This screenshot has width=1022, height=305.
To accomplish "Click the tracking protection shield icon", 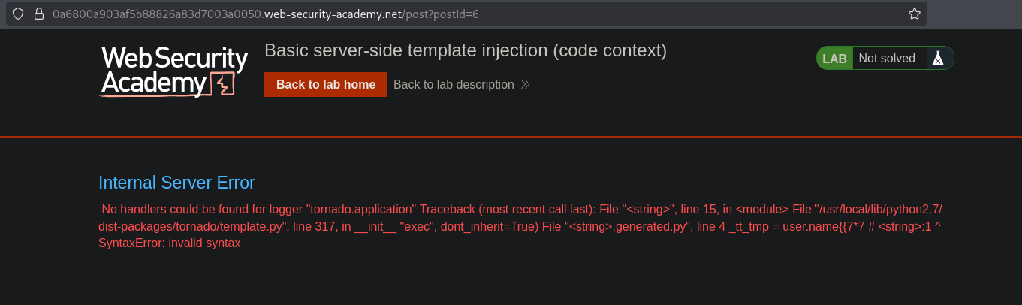I will point(20,14).
